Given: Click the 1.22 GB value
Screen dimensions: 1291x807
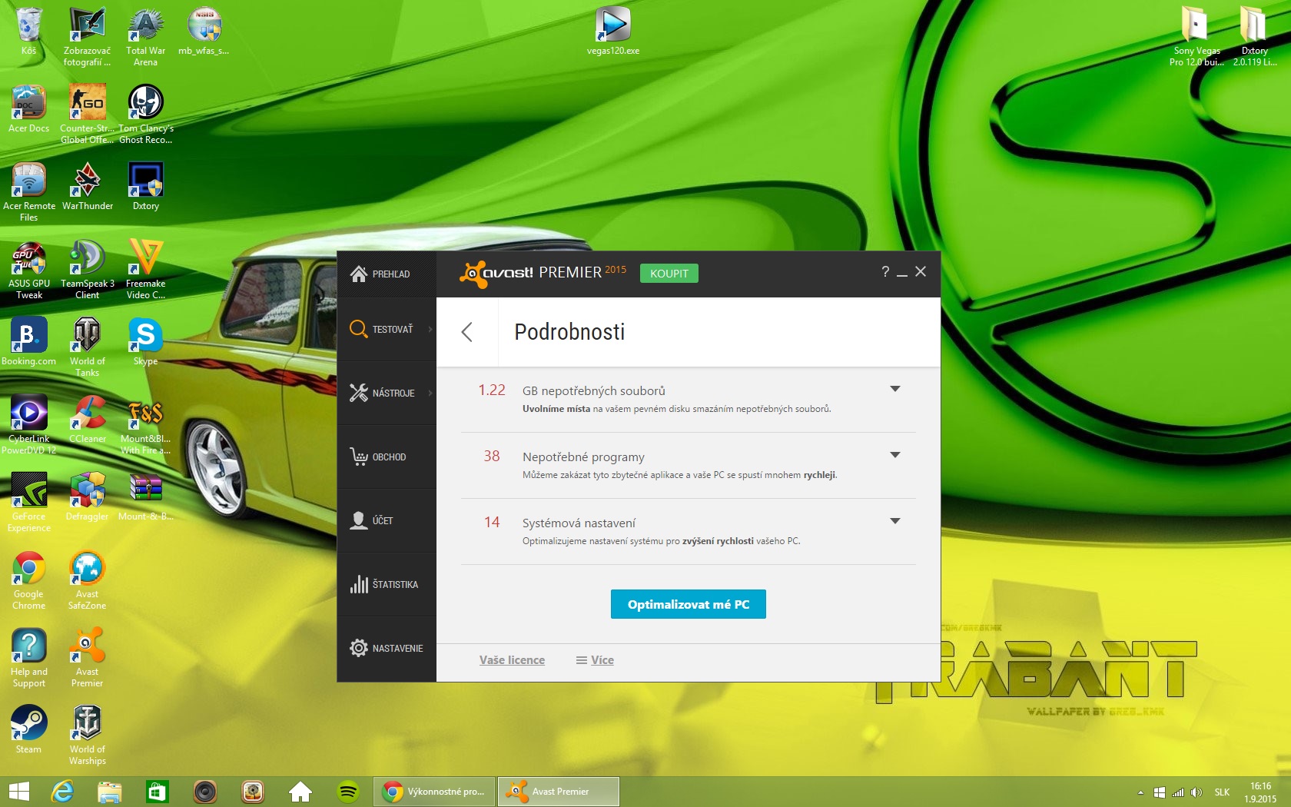Looking at the screenshot, I should [492, 390].
